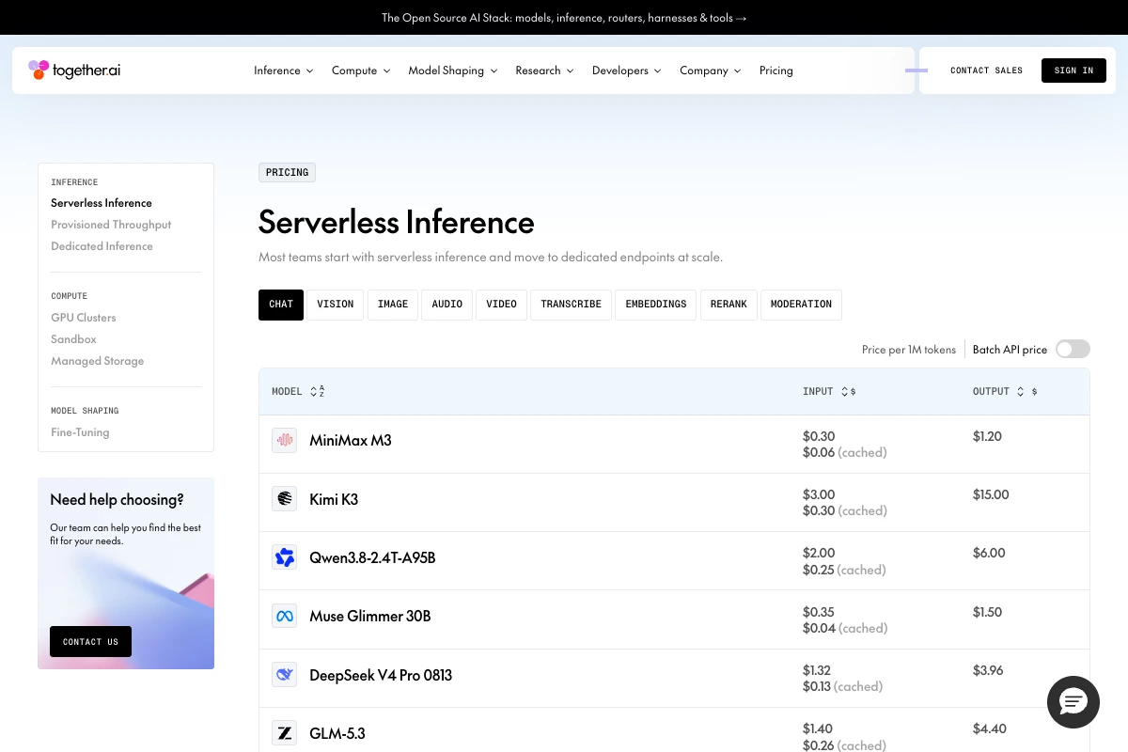
Task: Click the $15.00 output price for Kimi K3
Action: (x=991, y=494)
